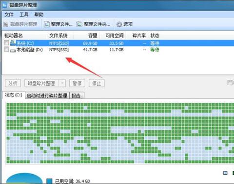Select the 41.7 GB capacity cell

90,50
